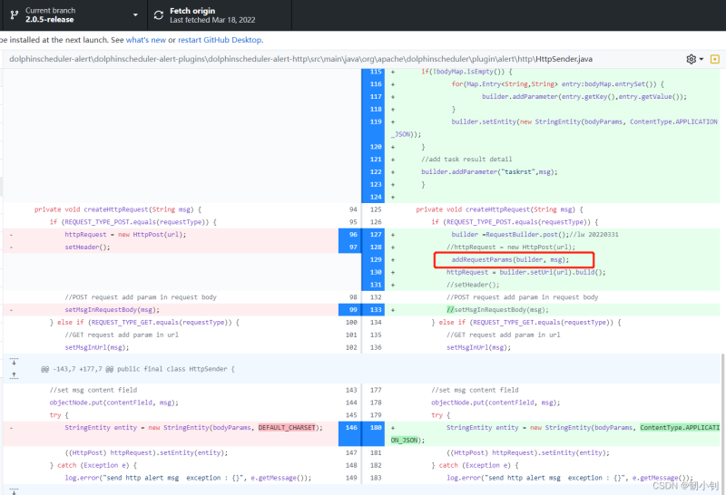
Task: Open the what's new link
Action: click(x=146, y=40)
